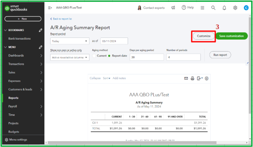The width and height of the screenshot is (253, 147).
Task: Expand Dashboards submenu chevron
Action: click(x=41, y=56)
